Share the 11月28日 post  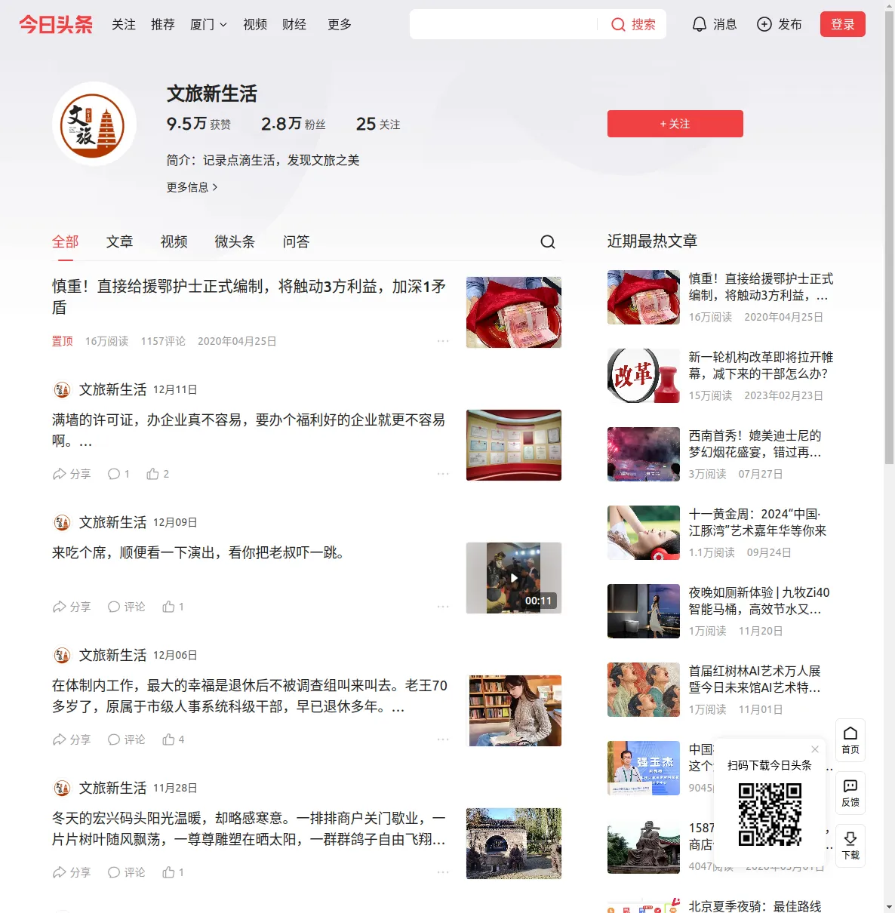72,872
